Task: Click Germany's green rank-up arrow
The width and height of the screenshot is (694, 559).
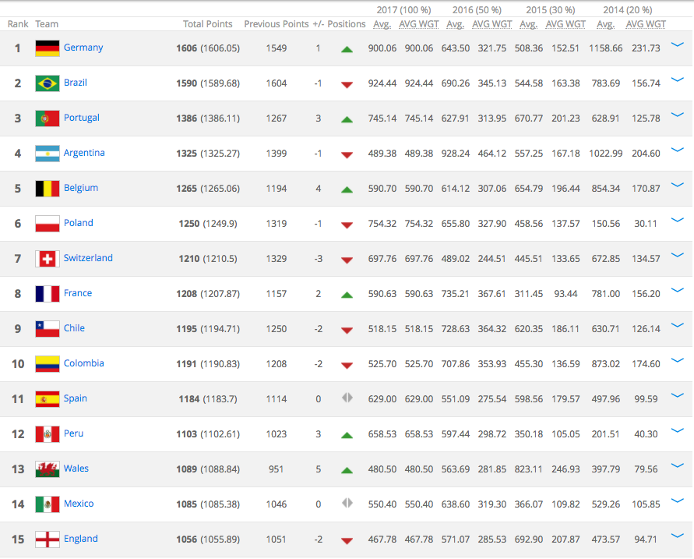Action: (x=347, y=48)
